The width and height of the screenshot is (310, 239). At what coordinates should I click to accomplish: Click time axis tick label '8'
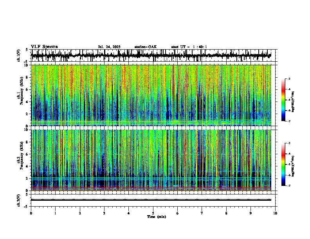pyautogui.click(x=226, y=213)
